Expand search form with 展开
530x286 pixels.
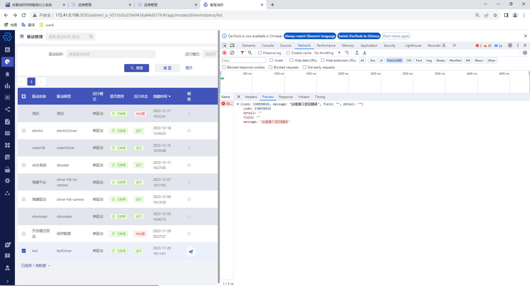(189, 68)
